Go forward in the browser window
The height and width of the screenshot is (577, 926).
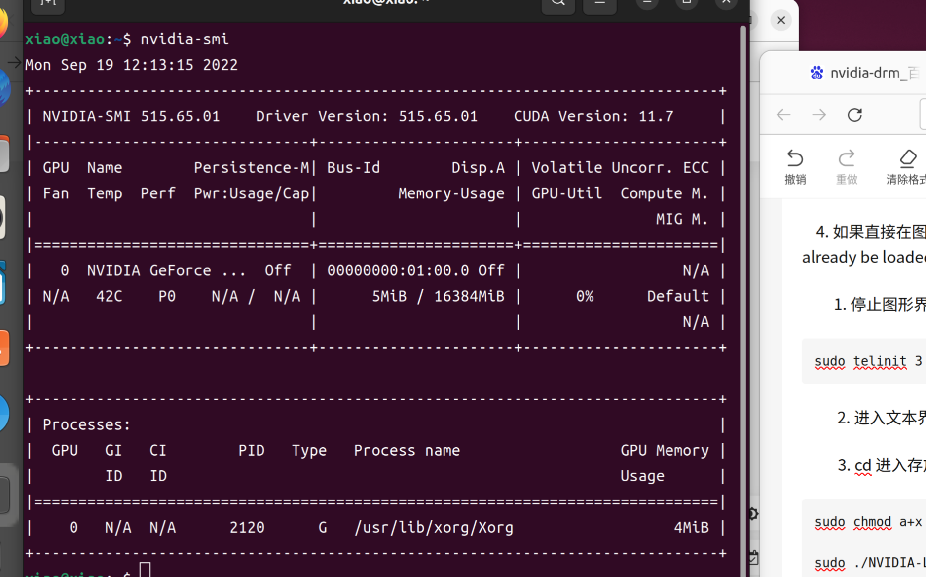(819, 115)
